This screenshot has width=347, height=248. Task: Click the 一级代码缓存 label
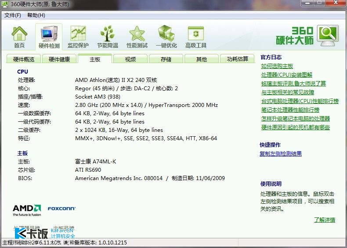(34, 122)
